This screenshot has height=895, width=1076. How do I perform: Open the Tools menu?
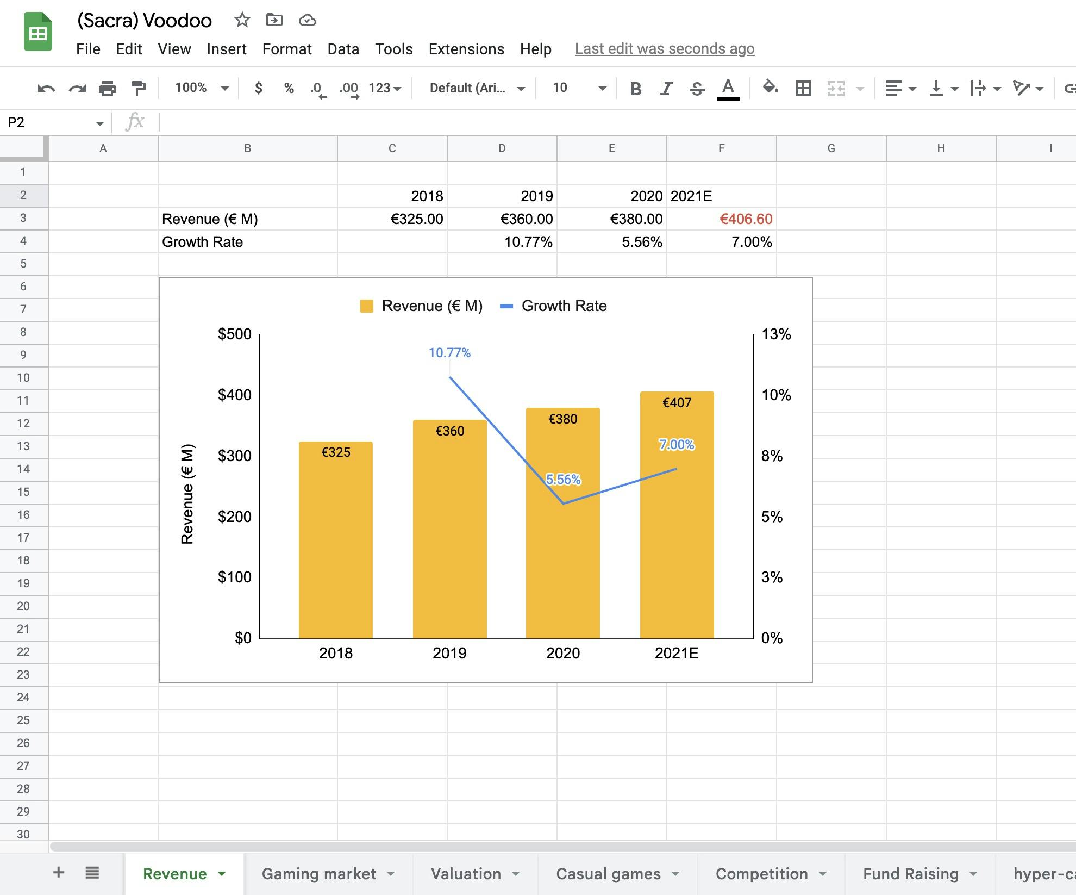[394, 49]
